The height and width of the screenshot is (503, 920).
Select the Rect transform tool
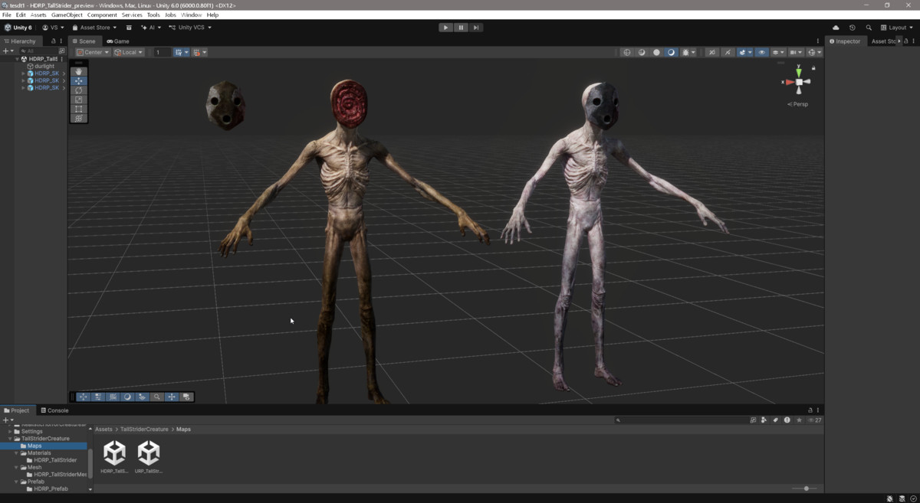coord(79,109)
